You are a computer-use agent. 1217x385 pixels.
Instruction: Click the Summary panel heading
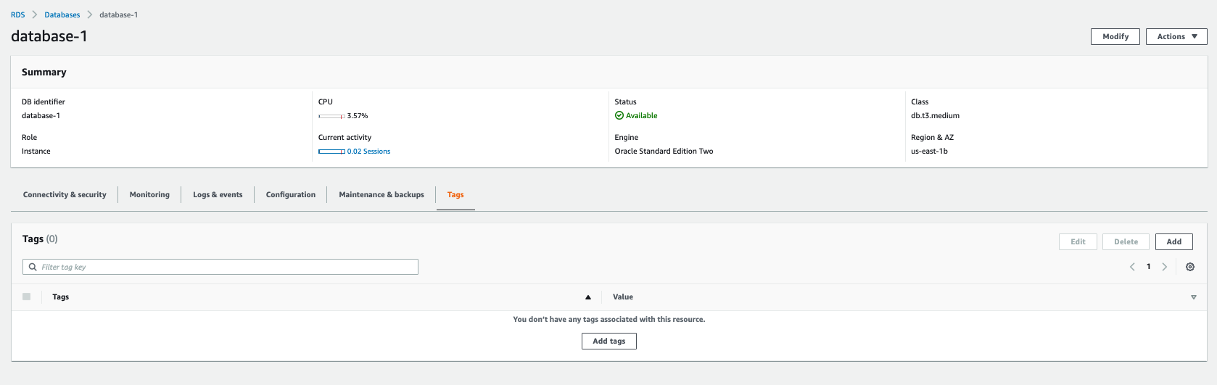[44, 73]
